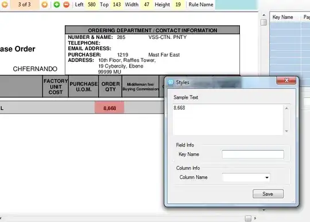Click the Width value field 47

[x=146, y=5]
